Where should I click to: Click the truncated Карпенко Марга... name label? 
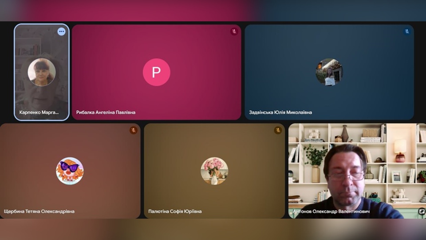[39, 112]
